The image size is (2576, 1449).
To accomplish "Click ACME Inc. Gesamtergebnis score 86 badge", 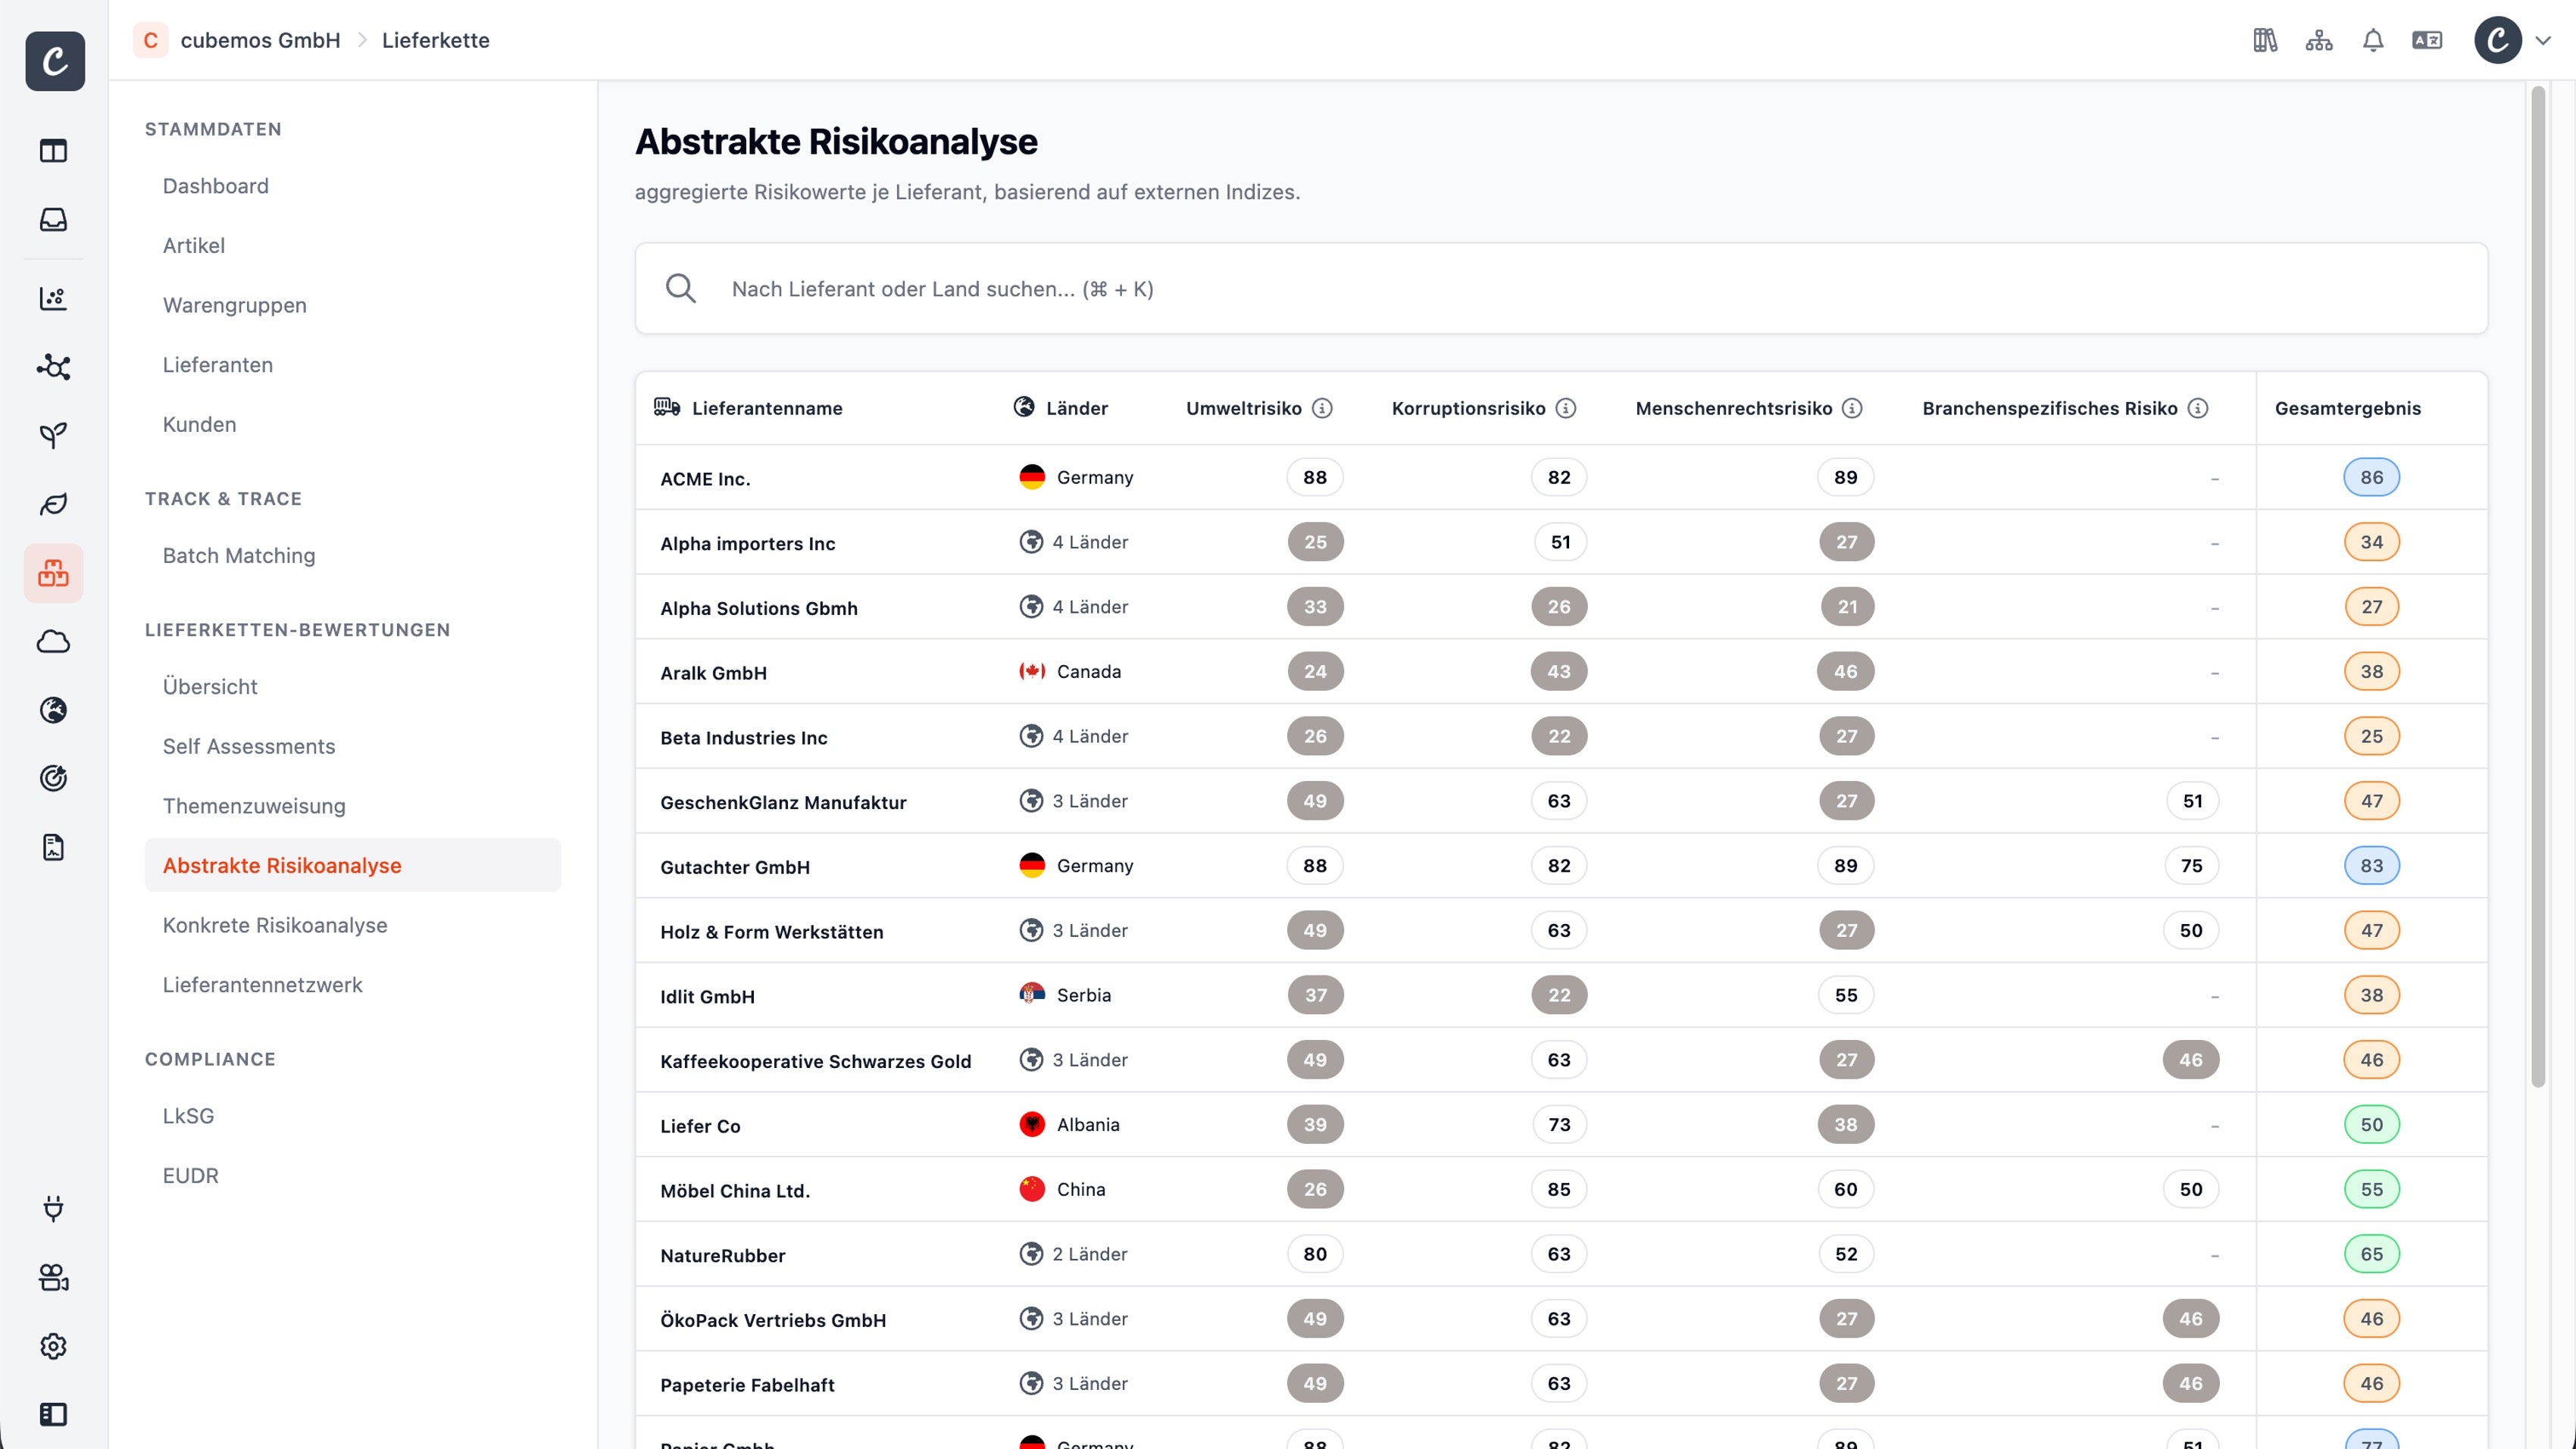I will pos(2371,477).
